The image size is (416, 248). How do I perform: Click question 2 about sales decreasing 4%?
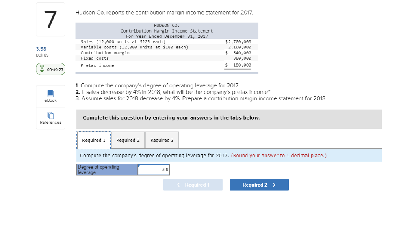tap(173, 92)
